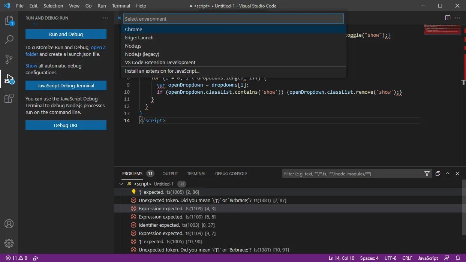
Task: Click the Run and Debug button
Action: click(66, 34)
